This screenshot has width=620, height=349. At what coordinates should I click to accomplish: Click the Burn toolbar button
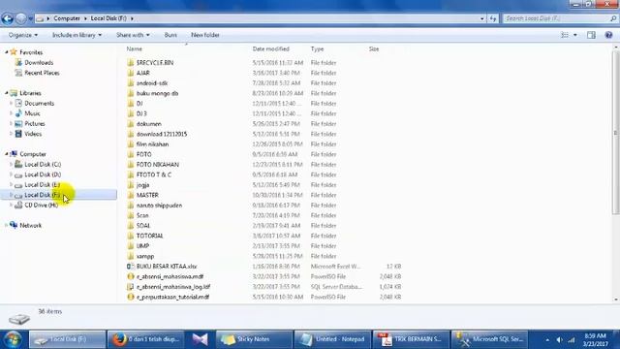tap(170, 35)
